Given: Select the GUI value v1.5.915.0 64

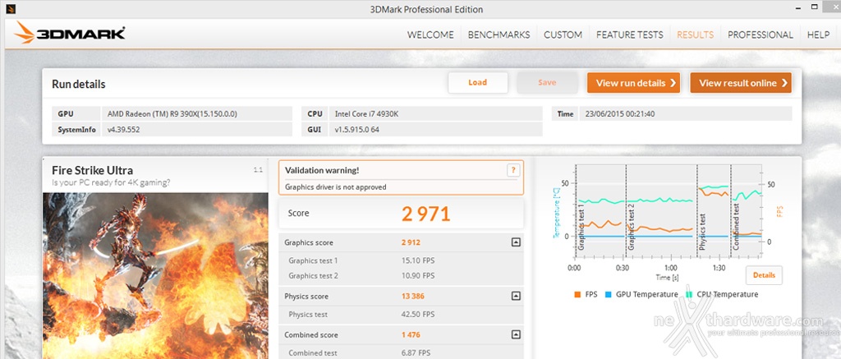Looking at the screenshot, I should (435, 129).
